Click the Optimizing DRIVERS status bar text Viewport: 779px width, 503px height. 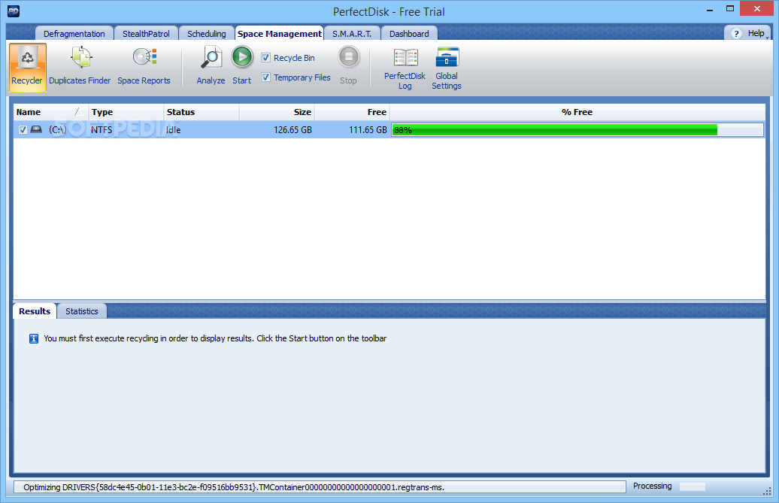coord(234,487)
